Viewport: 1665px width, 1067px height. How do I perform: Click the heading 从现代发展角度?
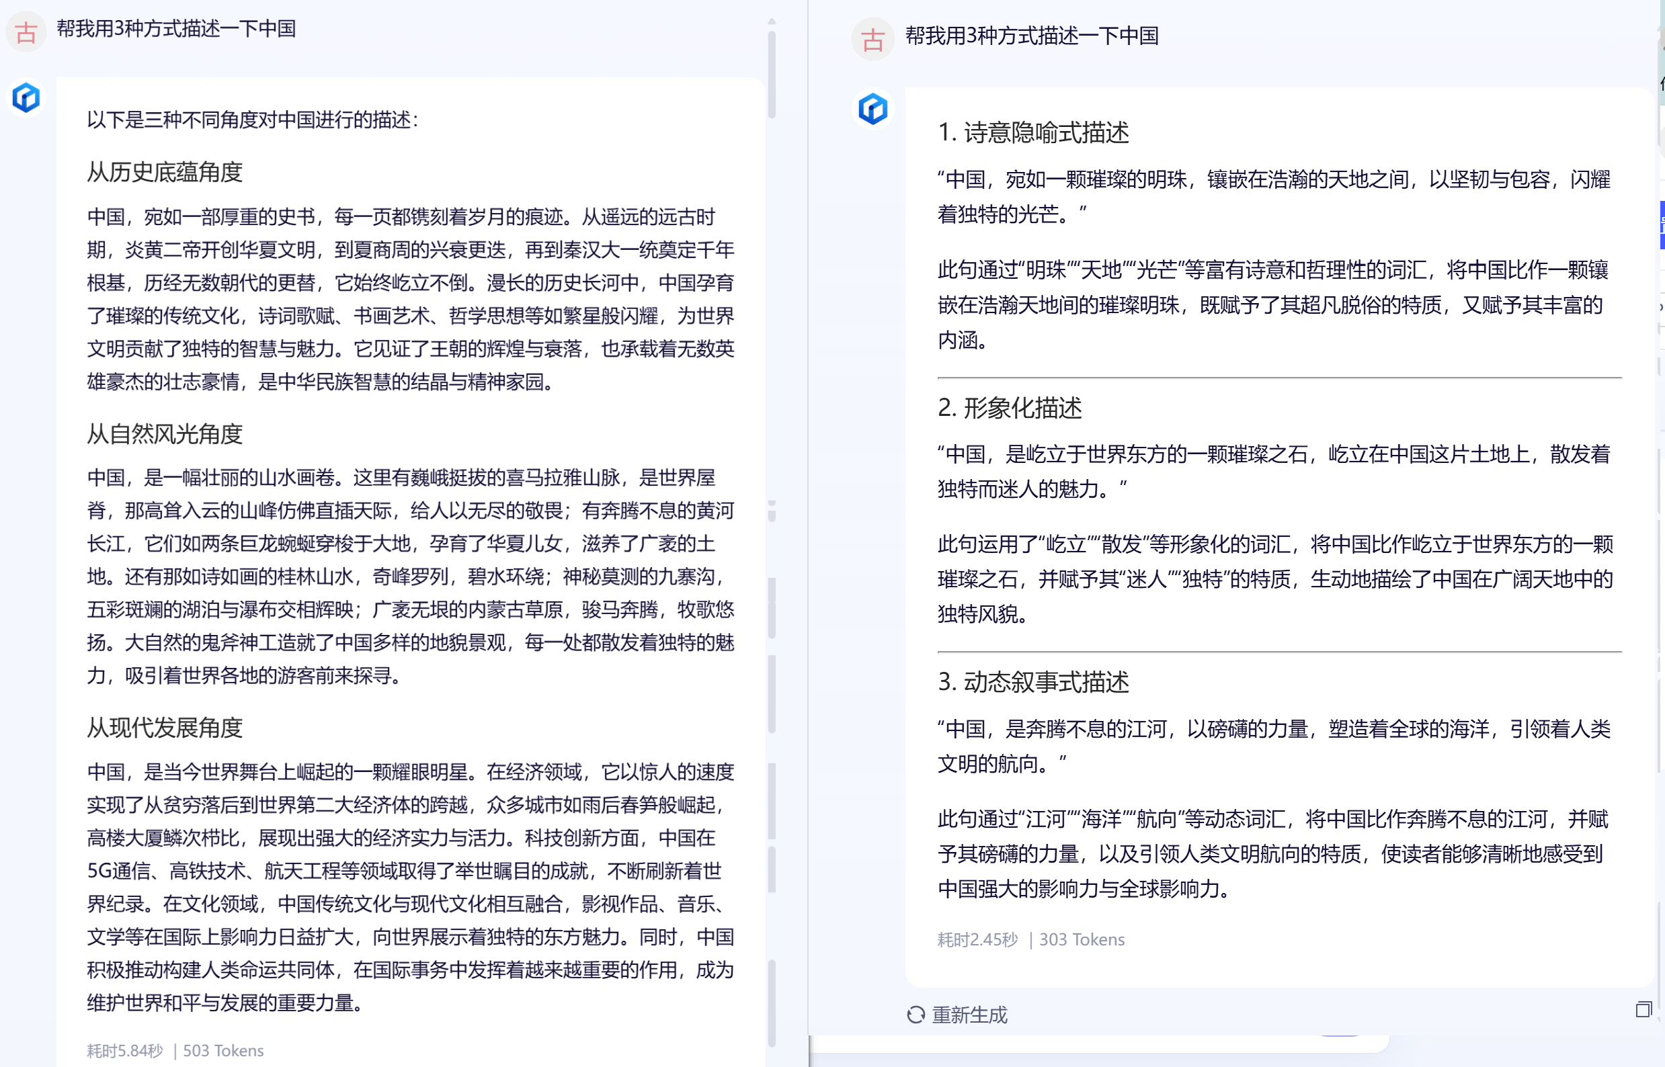coord(165,728)
